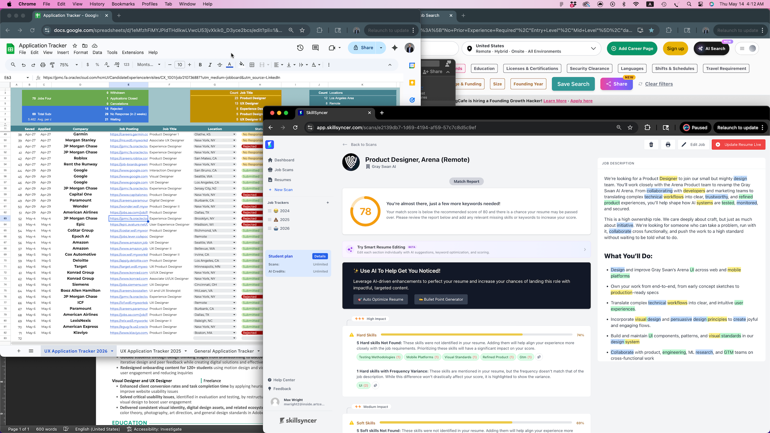Open the Extensions menu in Sheets
770x433 pixels.
pos(133,52)
